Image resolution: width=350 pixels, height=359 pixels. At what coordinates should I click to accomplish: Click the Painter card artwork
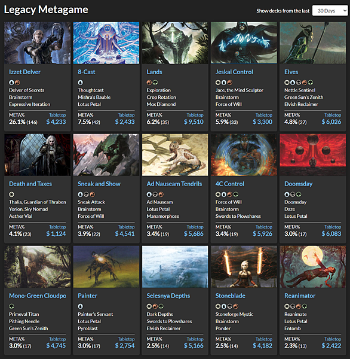point(106,267)
